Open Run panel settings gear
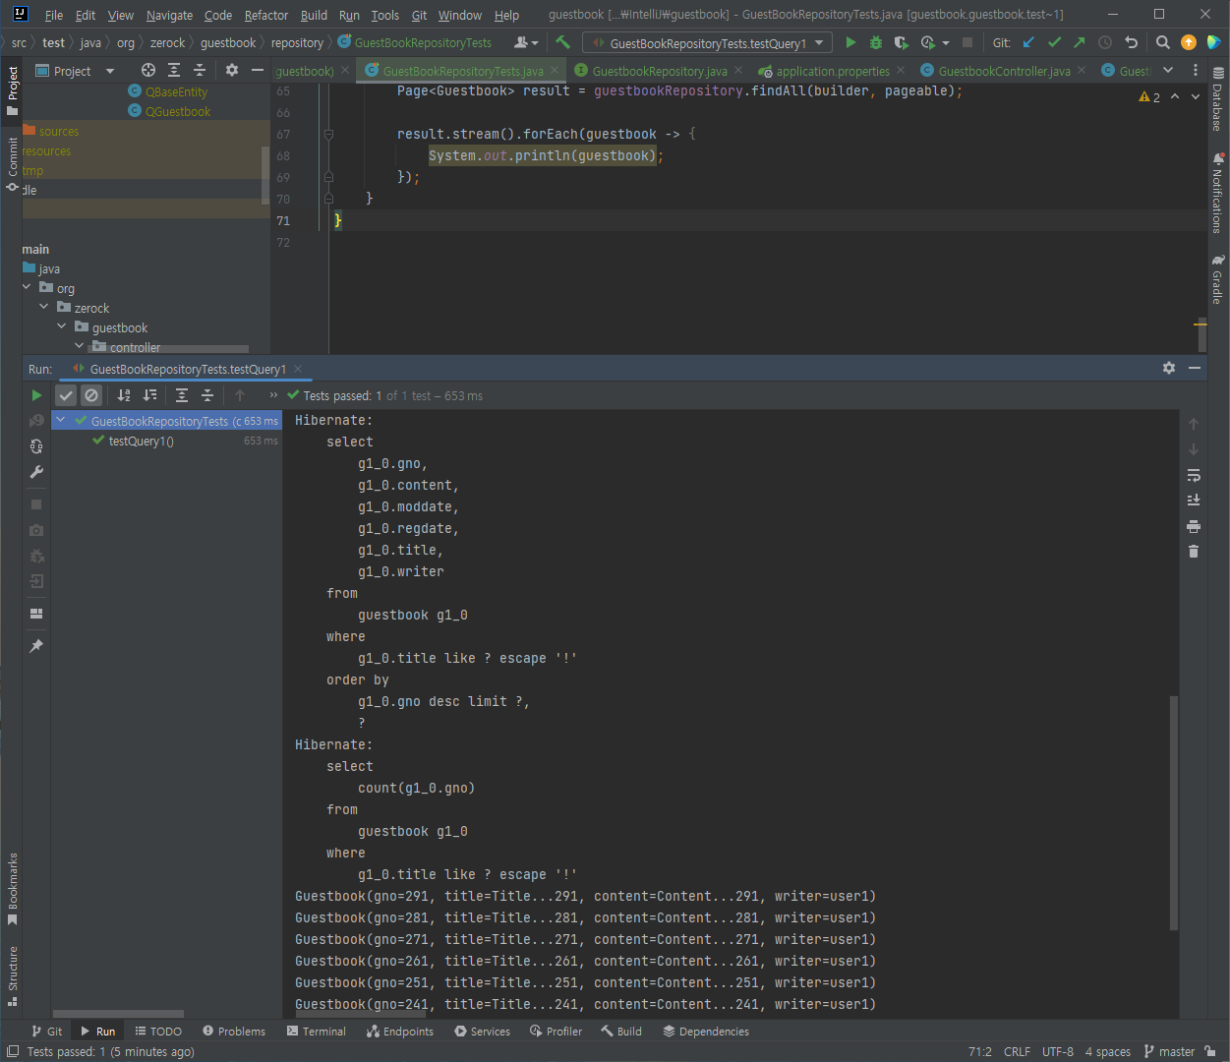The width and height of the screenshot is (1230, 1062). coord(1169,368)
